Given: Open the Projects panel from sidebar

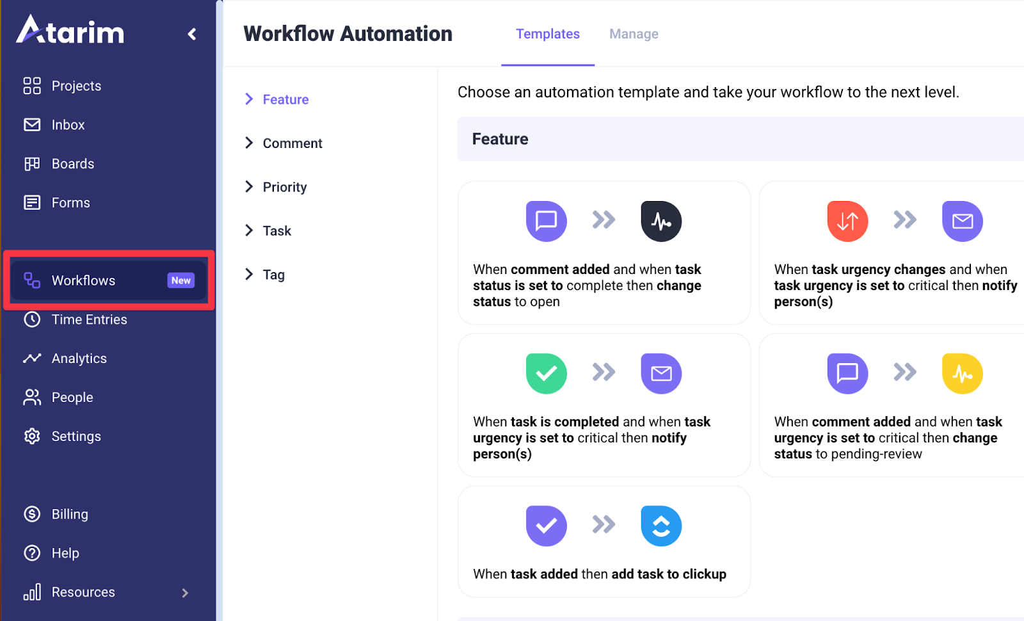Looking at the screenshot, I should tap(76, 86).
